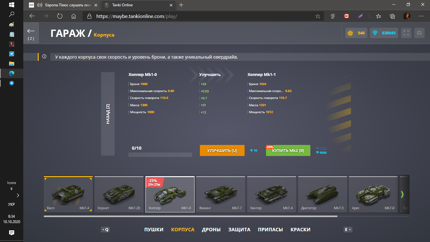Viewport: 430px width, 242px height.
Task: Open the КРАСКИ tab
Action: [x=300, y=230]
